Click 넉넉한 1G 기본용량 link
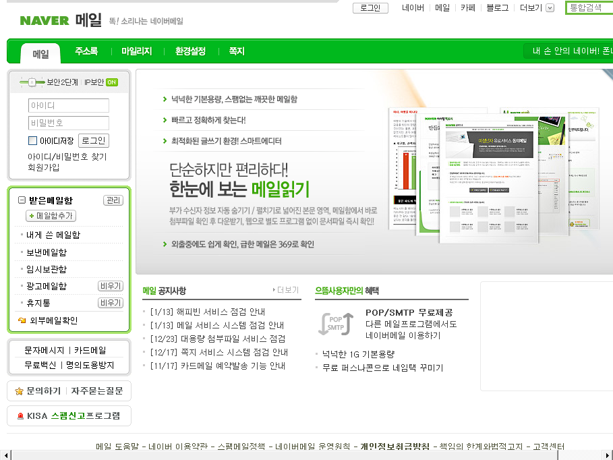Image resolution: width=613 pixels, height=460 pixels. [358, 354]
